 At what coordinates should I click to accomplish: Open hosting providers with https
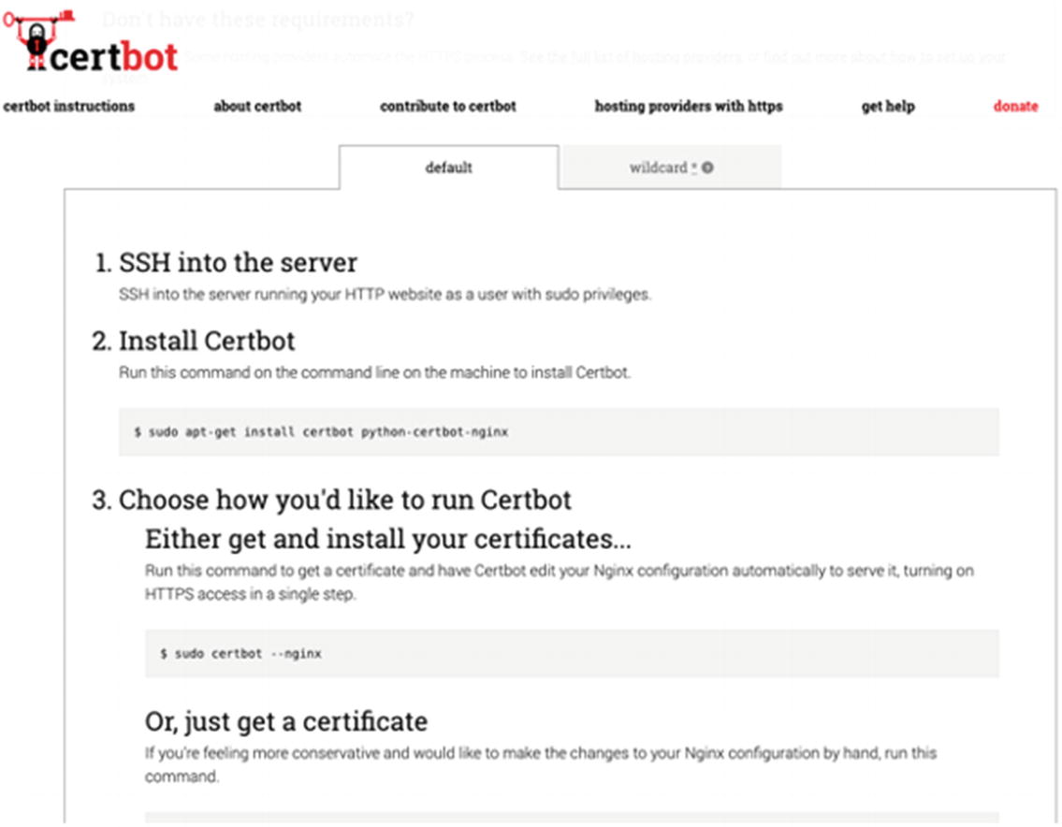[x=689, y=107]
